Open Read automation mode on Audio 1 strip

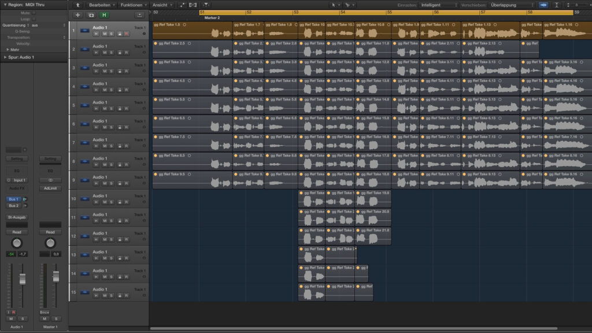(17, 232)
